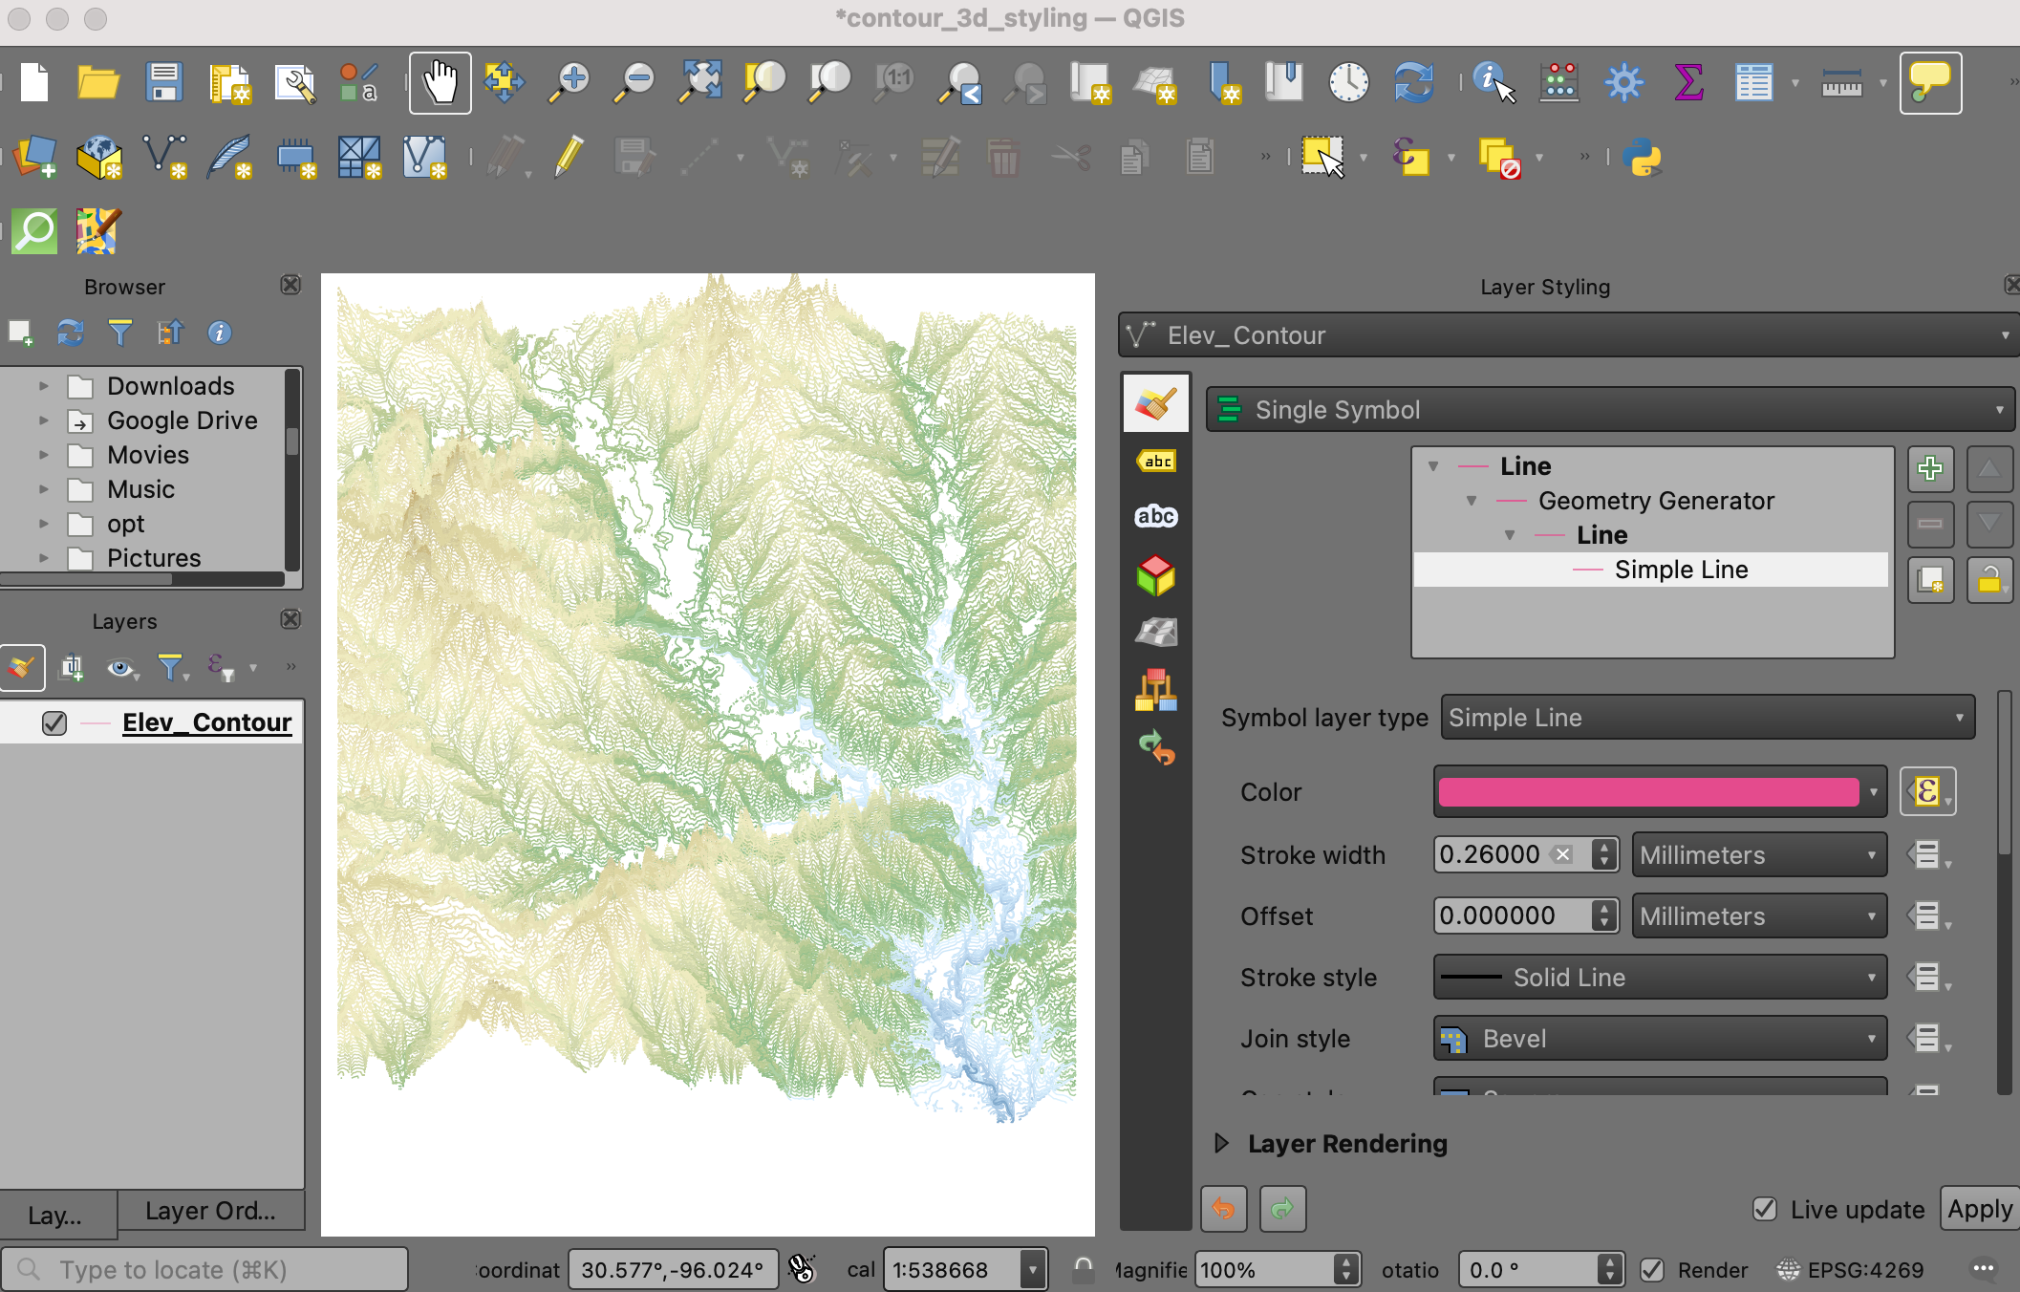This screenshot has width=2020, height=1292.
Task: Uncheck the Render checkbox in status bar
Action: 1652,1270
